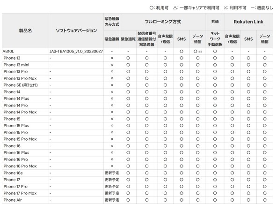This screenshot has height=204, width=276.
Task: Click the iPhone 13 mini row name
Action: [x=16, y=65]
